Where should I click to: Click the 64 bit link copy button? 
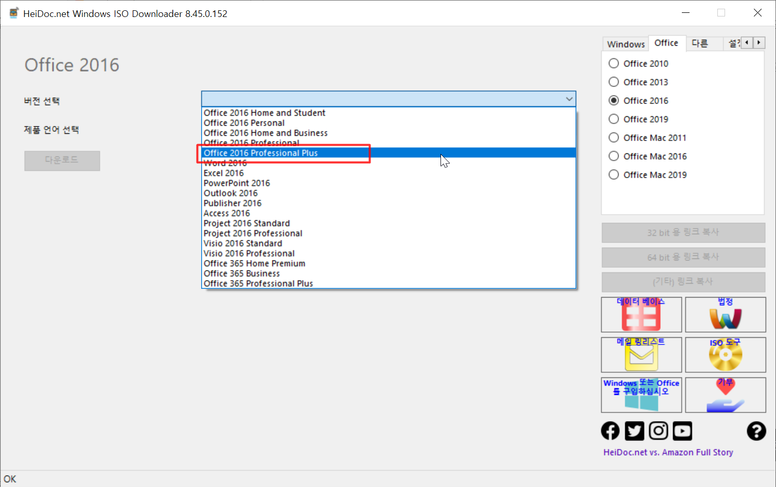683,257
